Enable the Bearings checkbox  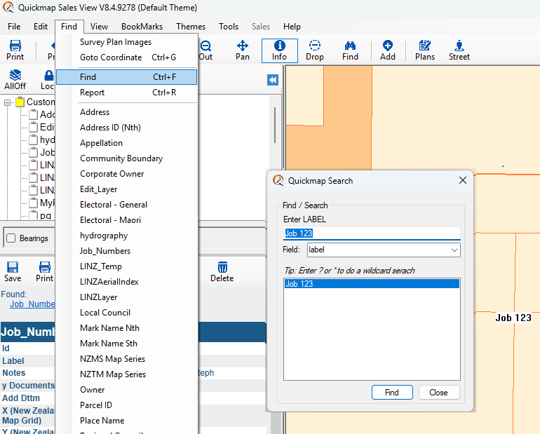[11, 238]
